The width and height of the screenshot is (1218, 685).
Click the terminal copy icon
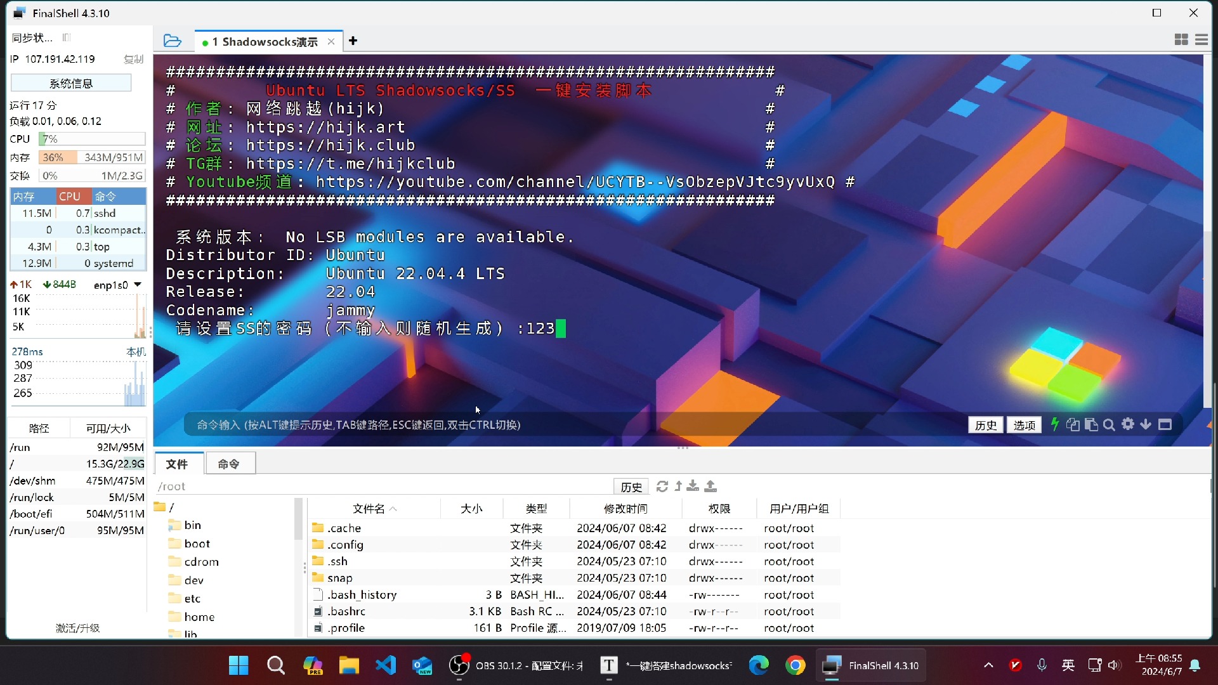1073,424
